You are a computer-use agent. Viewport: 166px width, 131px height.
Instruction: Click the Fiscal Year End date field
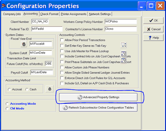(41, 44)
